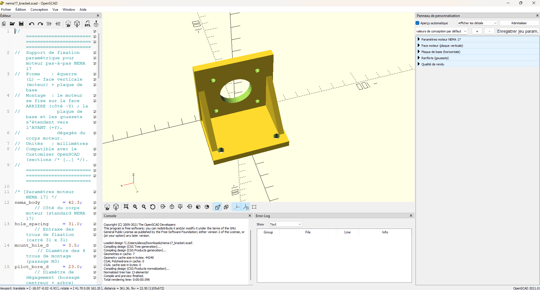Switch to the back view
The width and height of the screenshot is (540, 290).
pyautogui.click(x=207, y=207)
